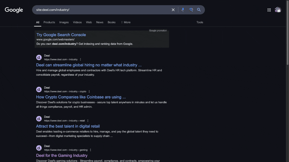Open the Google account profile avatar
Viewport: 289px width, 162px height.
[x=278, y=10]
